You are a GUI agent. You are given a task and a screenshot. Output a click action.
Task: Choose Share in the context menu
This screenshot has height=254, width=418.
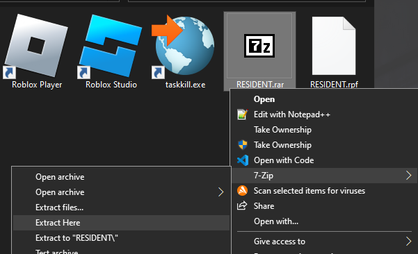click(324, 206)
